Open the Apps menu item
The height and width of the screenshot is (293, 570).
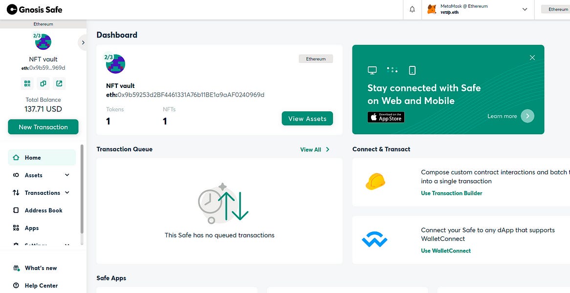coord(32,228)
